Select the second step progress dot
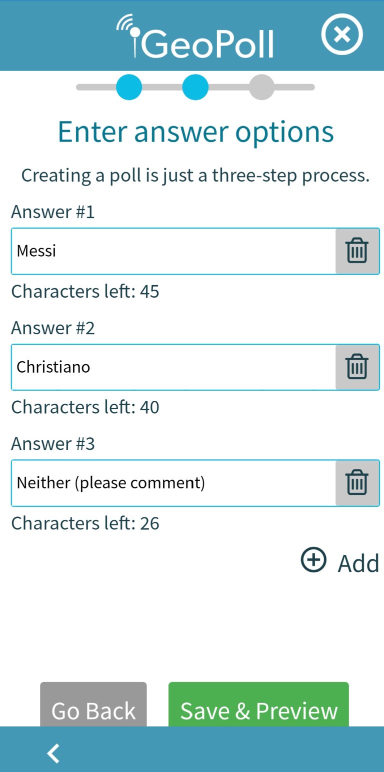The width and height of the screenshot is (384, 772). [x=195, y=87]
